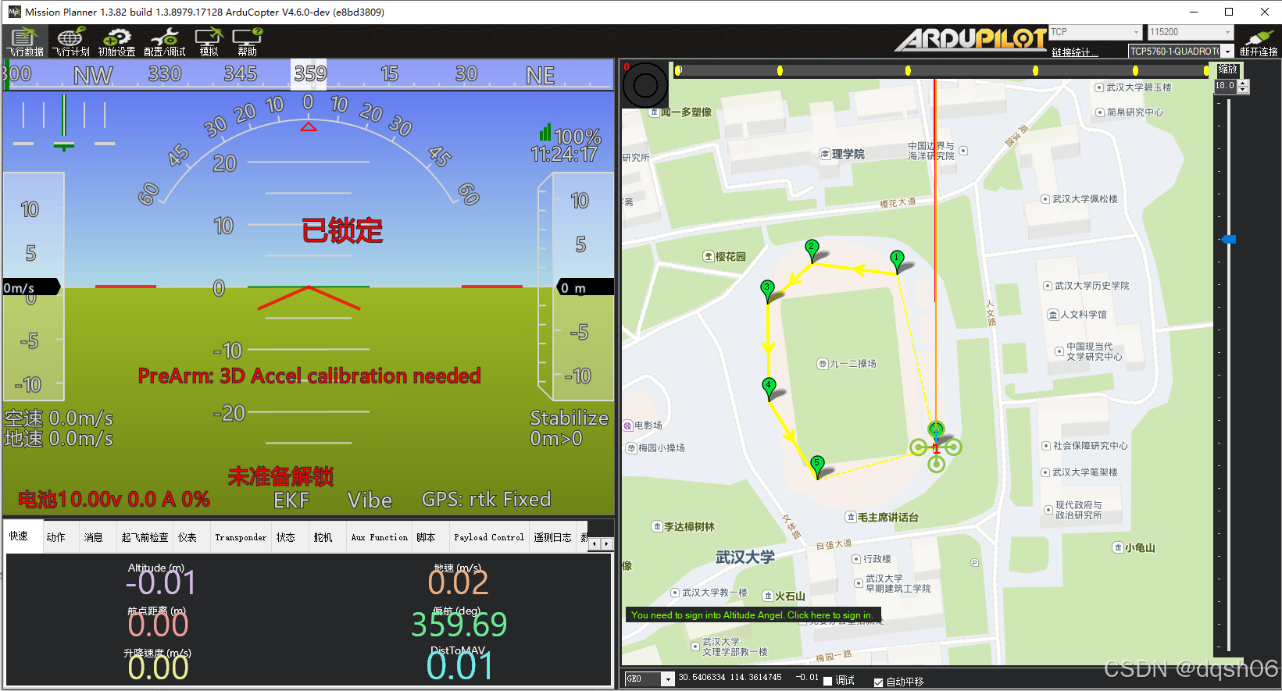This screenshot has width=1282, height=691.
Task: Click the 航点距离 waypoint distance readout
Action: point(159,625)
